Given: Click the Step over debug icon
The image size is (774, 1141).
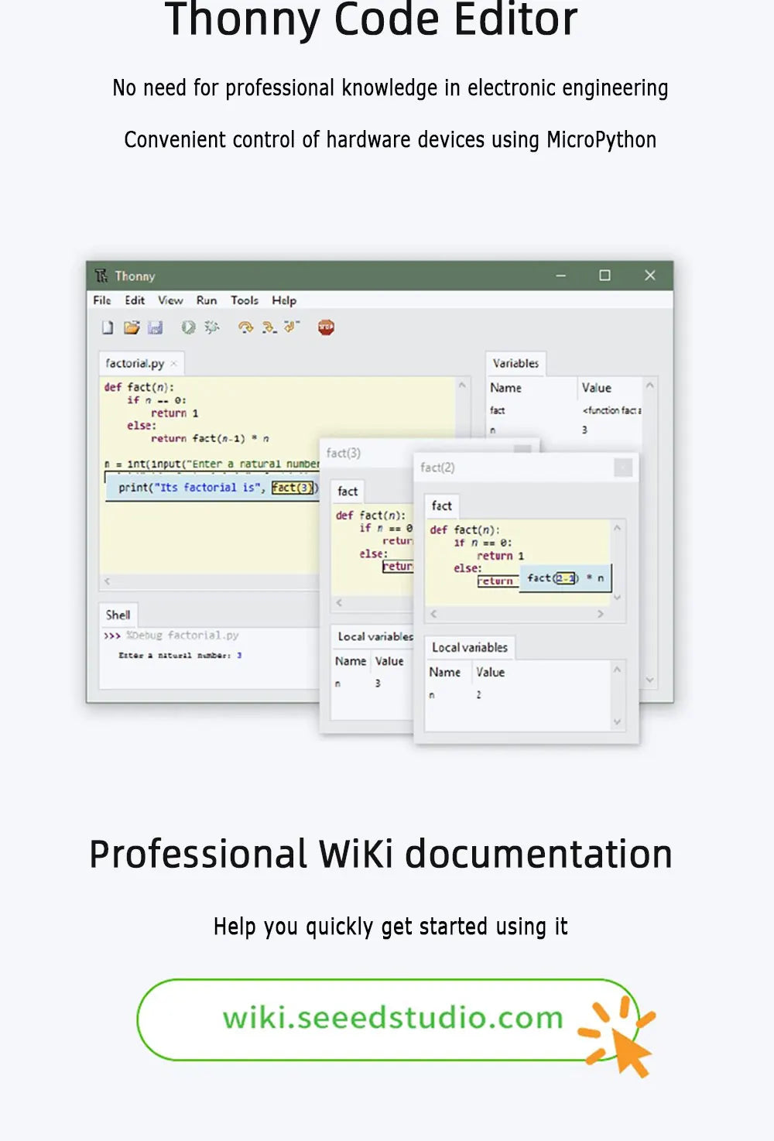Looking at the screenshot, I should coord(245,327).
